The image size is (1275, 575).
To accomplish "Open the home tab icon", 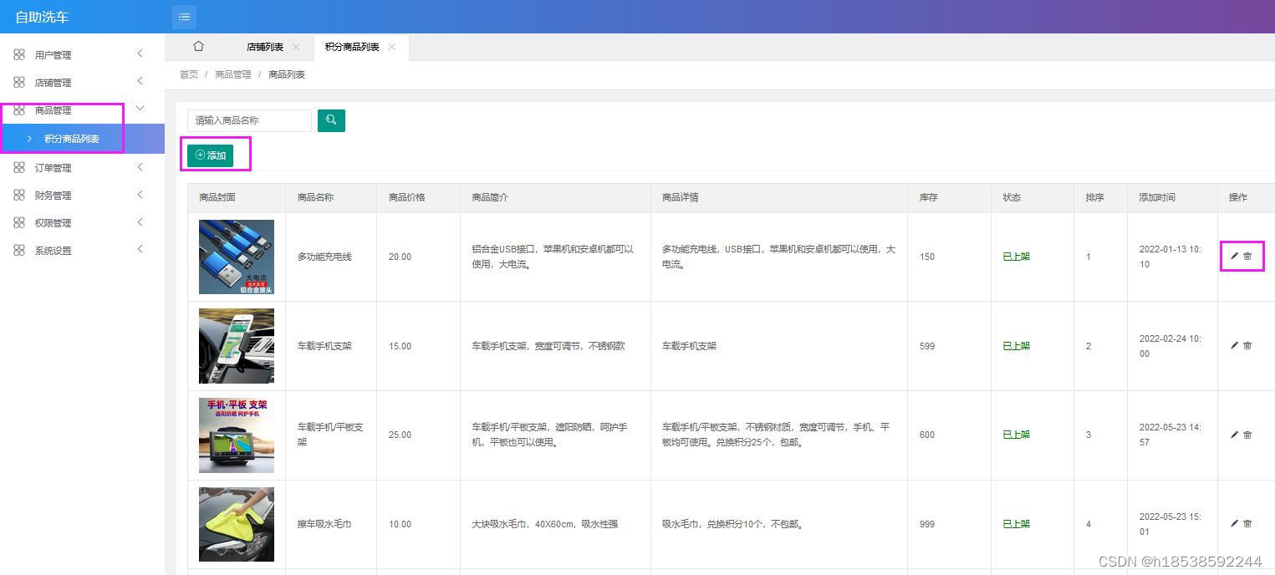I will coord(198,46).
